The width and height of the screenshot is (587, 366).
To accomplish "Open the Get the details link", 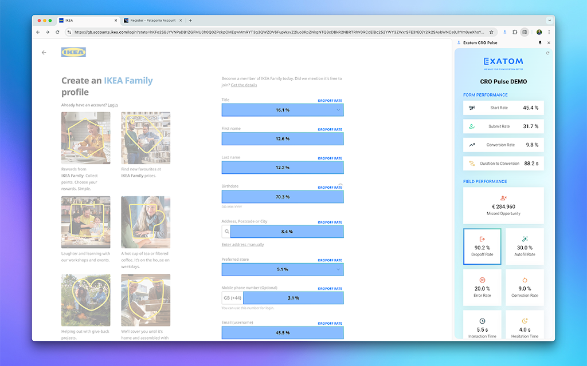I will coord(244,85).
